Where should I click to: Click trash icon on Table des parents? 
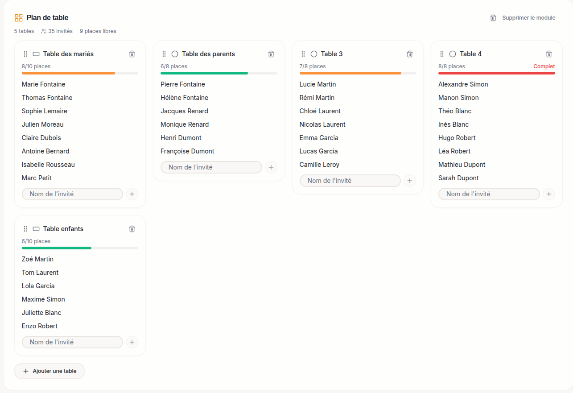click(271, 54)
